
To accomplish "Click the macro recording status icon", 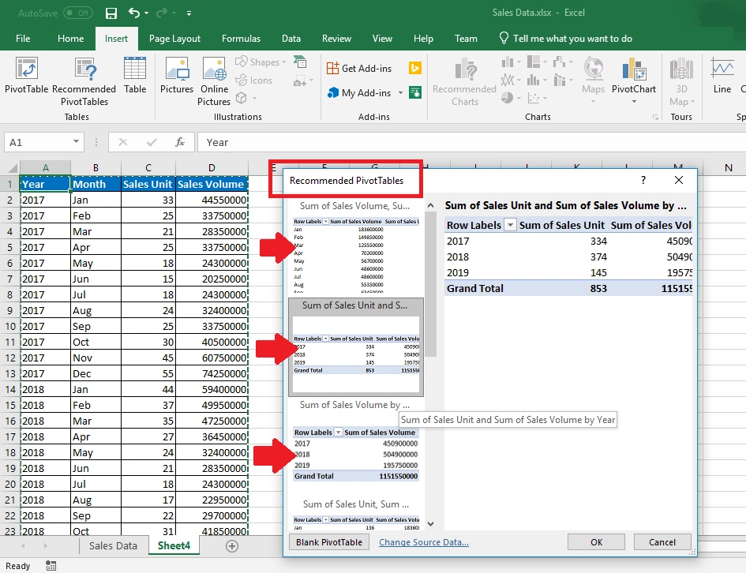I will (51, 565).
